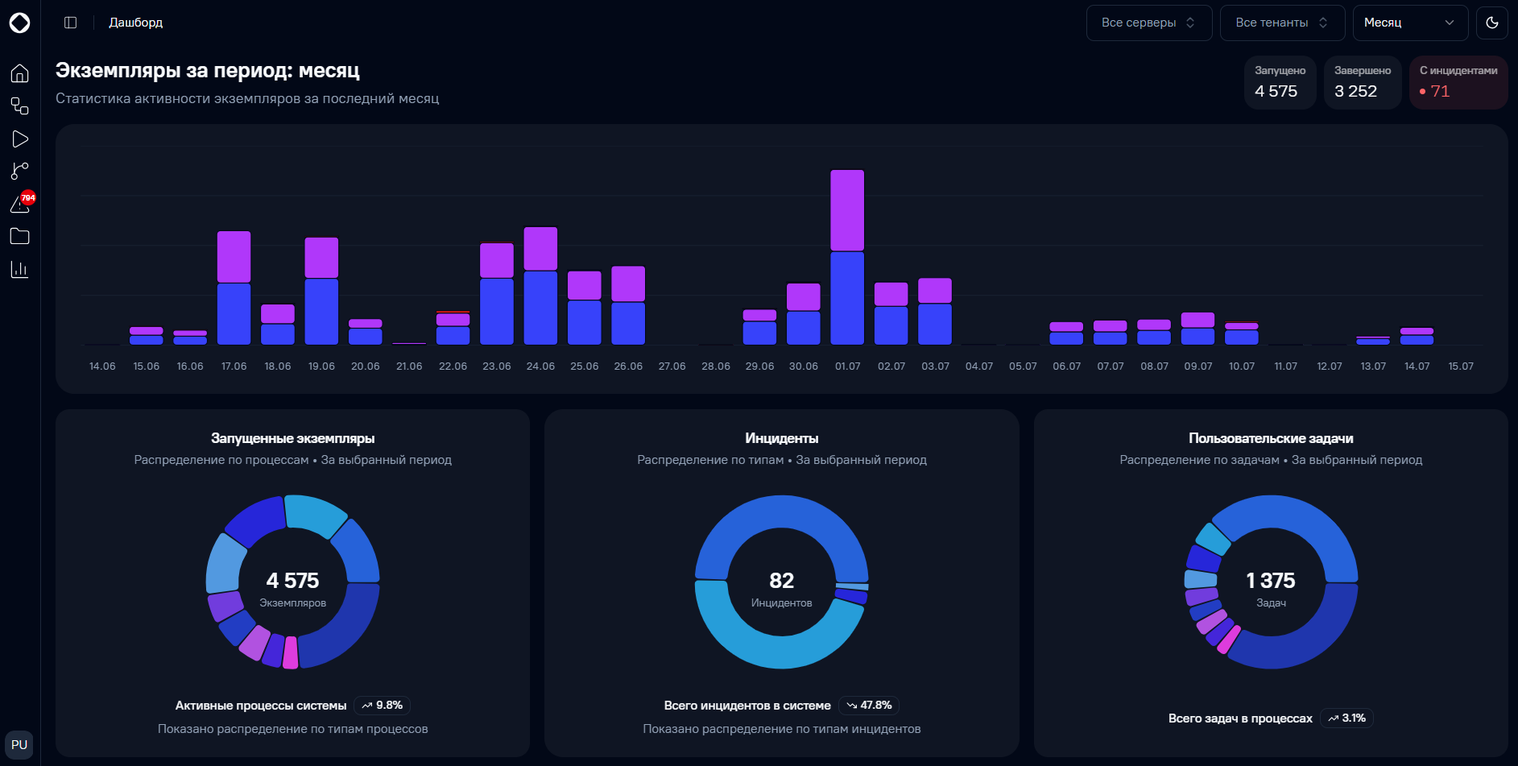Click the logo icon at top left
Viewport: 1518px width, 766px height.
[20, 23]
